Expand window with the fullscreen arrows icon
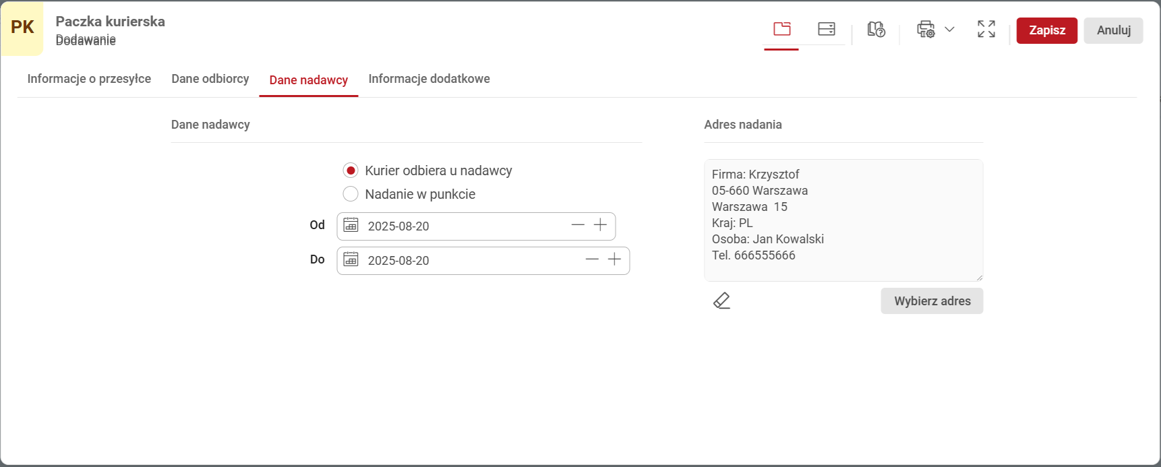This screenshot has height=467, width=1161. click(x=986, y=29)
